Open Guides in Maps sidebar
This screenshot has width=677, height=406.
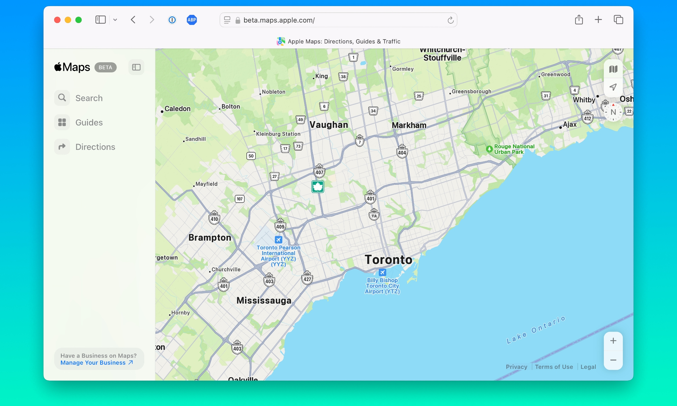(89, 122)
